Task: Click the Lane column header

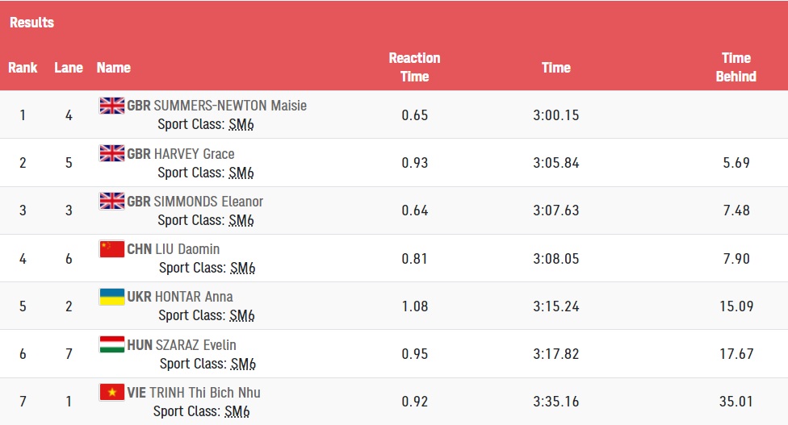Action: (x=69, y=68)
